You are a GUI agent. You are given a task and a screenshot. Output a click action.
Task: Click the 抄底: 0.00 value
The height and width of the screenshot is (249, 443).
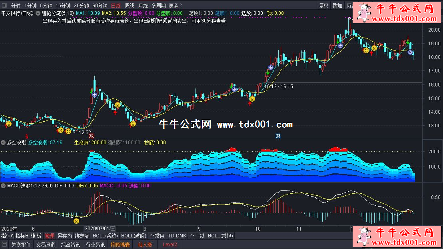pos(155,143)
